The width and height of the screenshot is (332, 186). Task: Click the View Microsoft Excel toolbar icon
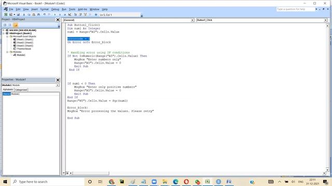pos(6,14)
